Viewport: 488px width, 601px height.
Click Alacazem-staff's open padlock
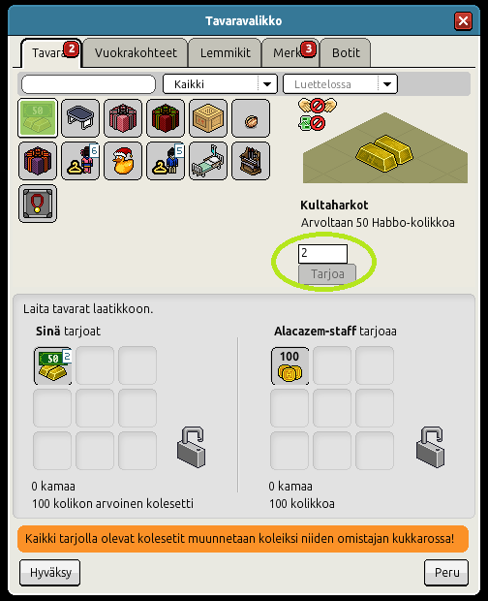point(430,447)
